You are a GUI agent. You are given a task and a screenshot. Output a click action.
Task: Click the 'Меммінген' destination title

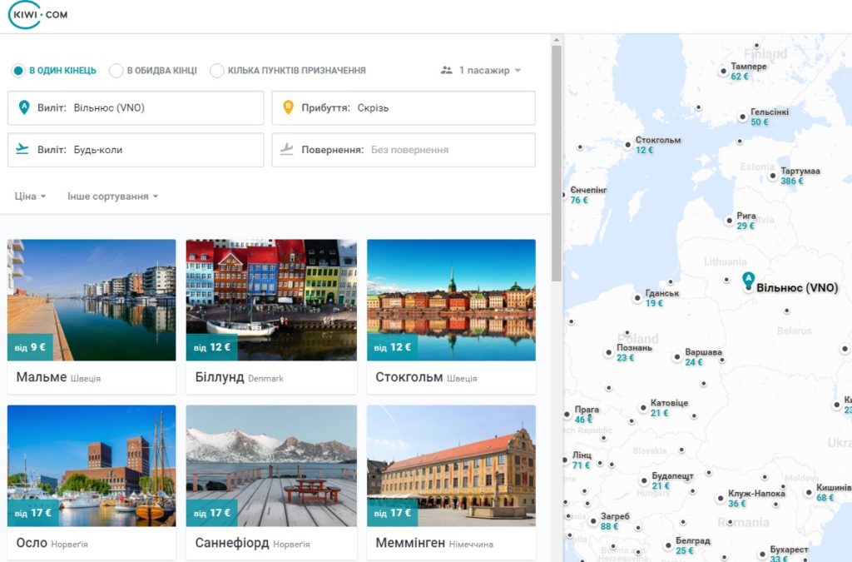click(410, 543)
